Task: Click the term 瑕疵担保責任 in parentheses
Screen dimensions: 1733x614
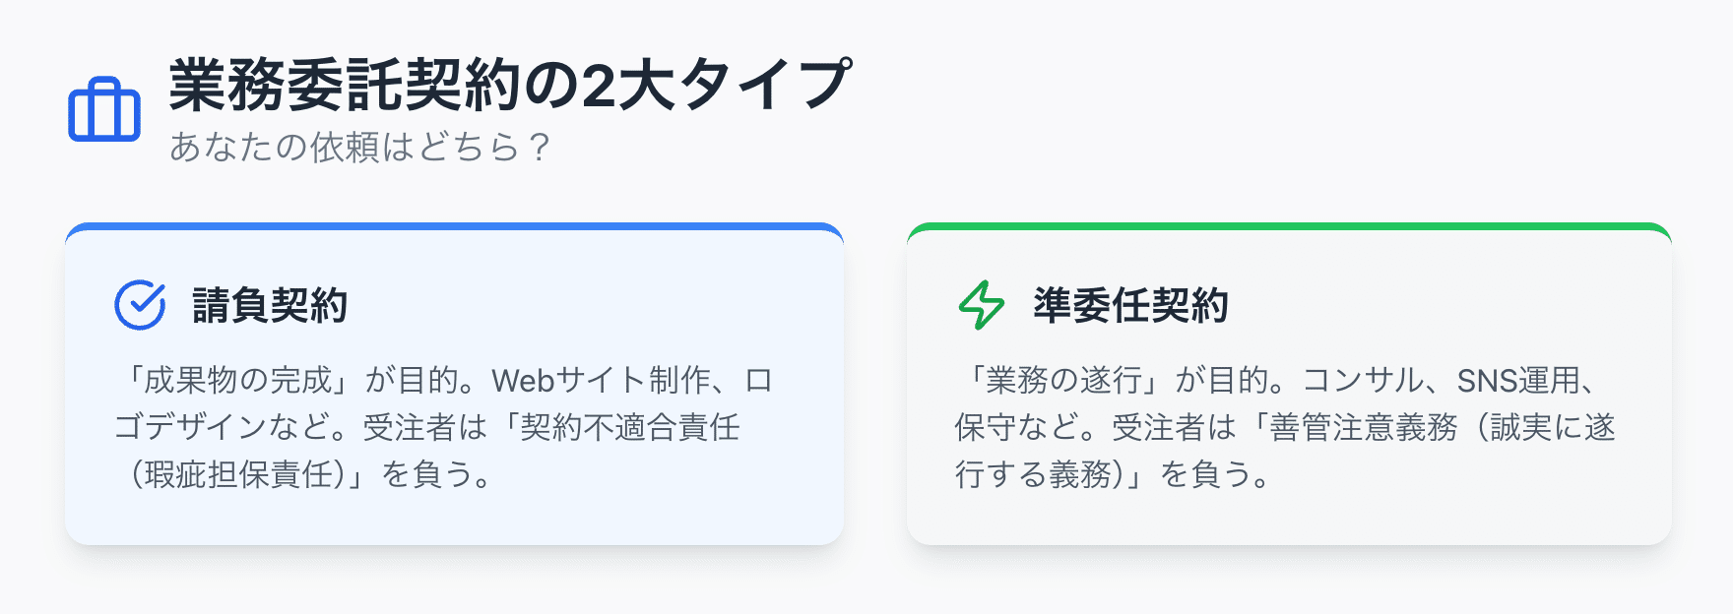Action: pyautogui.click(x=239, y=474)
